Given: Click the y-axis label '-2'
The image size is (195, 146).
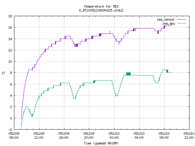Looking at the screenshot, I should (10, 130).
